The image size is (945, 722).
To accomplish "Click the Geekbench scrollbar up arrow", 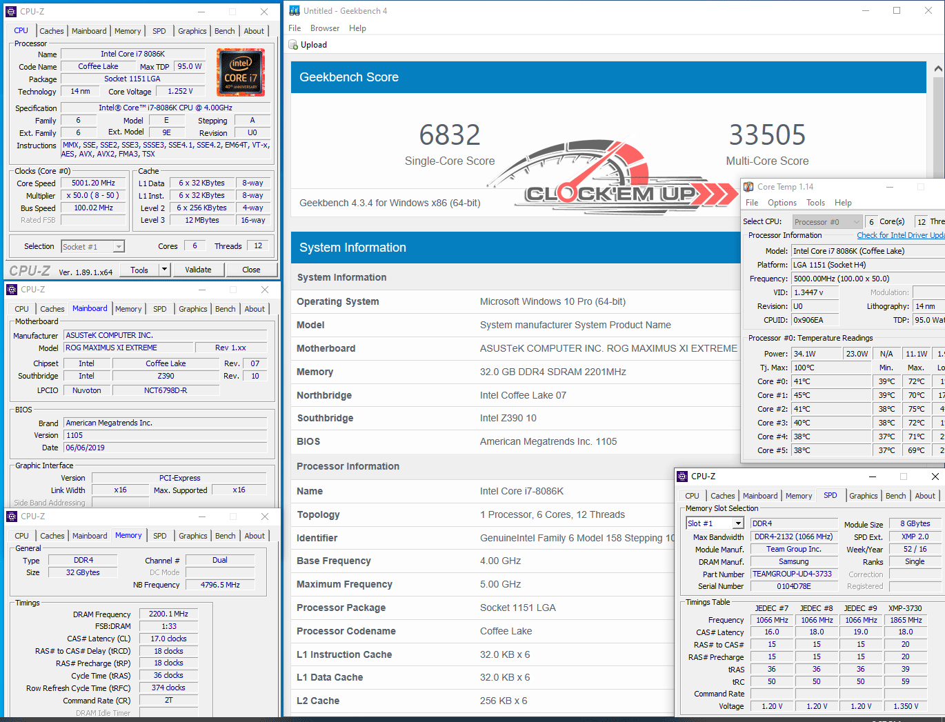I will coord(938,69).
